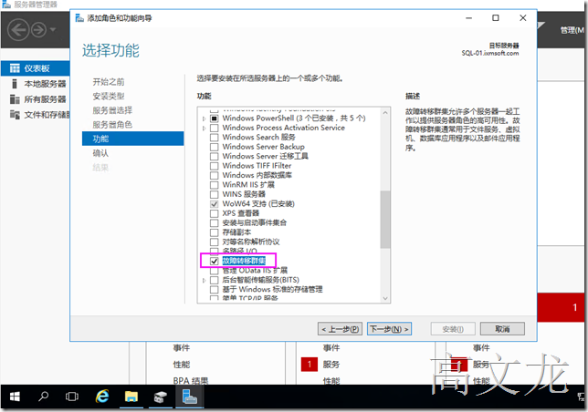Click the Server Manager taskbar icon
Screen dimensions: 588x412
190,397
